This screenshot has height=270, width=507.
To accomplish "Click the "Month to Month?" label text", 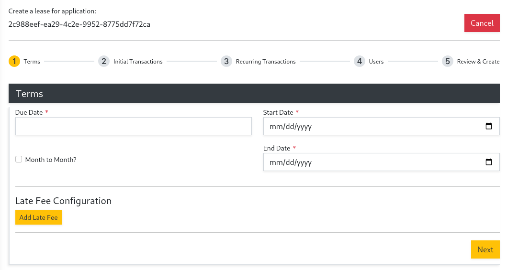I will click(x=51, y=160).
